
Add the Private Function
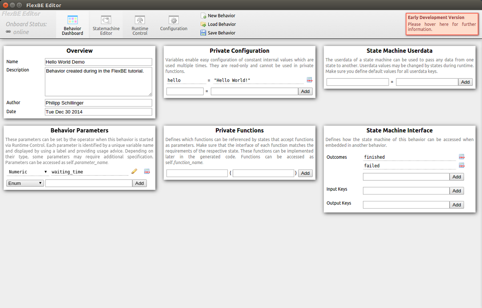coord(305,173)
